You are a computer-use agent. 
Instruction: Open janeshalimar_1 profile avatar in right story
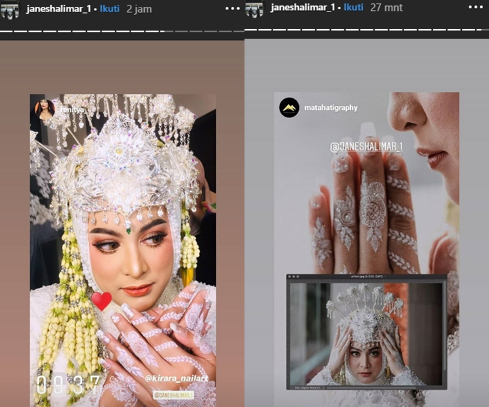tap(254, 9)
